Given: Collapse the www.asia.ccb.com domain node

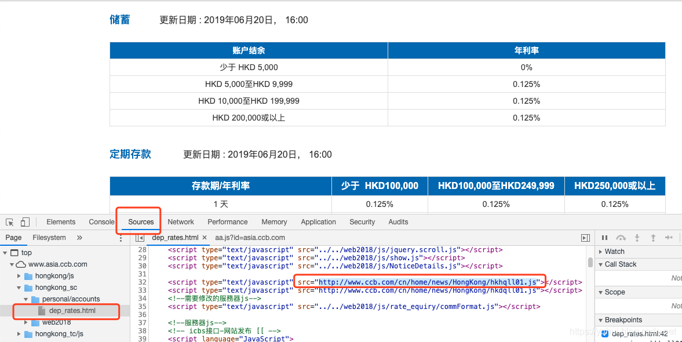Looking at the screenshot, I should pos(12,264).
